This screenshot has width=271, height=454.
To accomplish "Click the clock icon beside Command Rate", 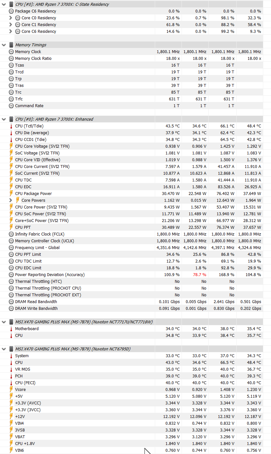I will point(11,106).
